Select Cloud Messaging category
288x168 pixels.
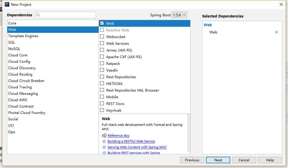click(x=53, y=94)
